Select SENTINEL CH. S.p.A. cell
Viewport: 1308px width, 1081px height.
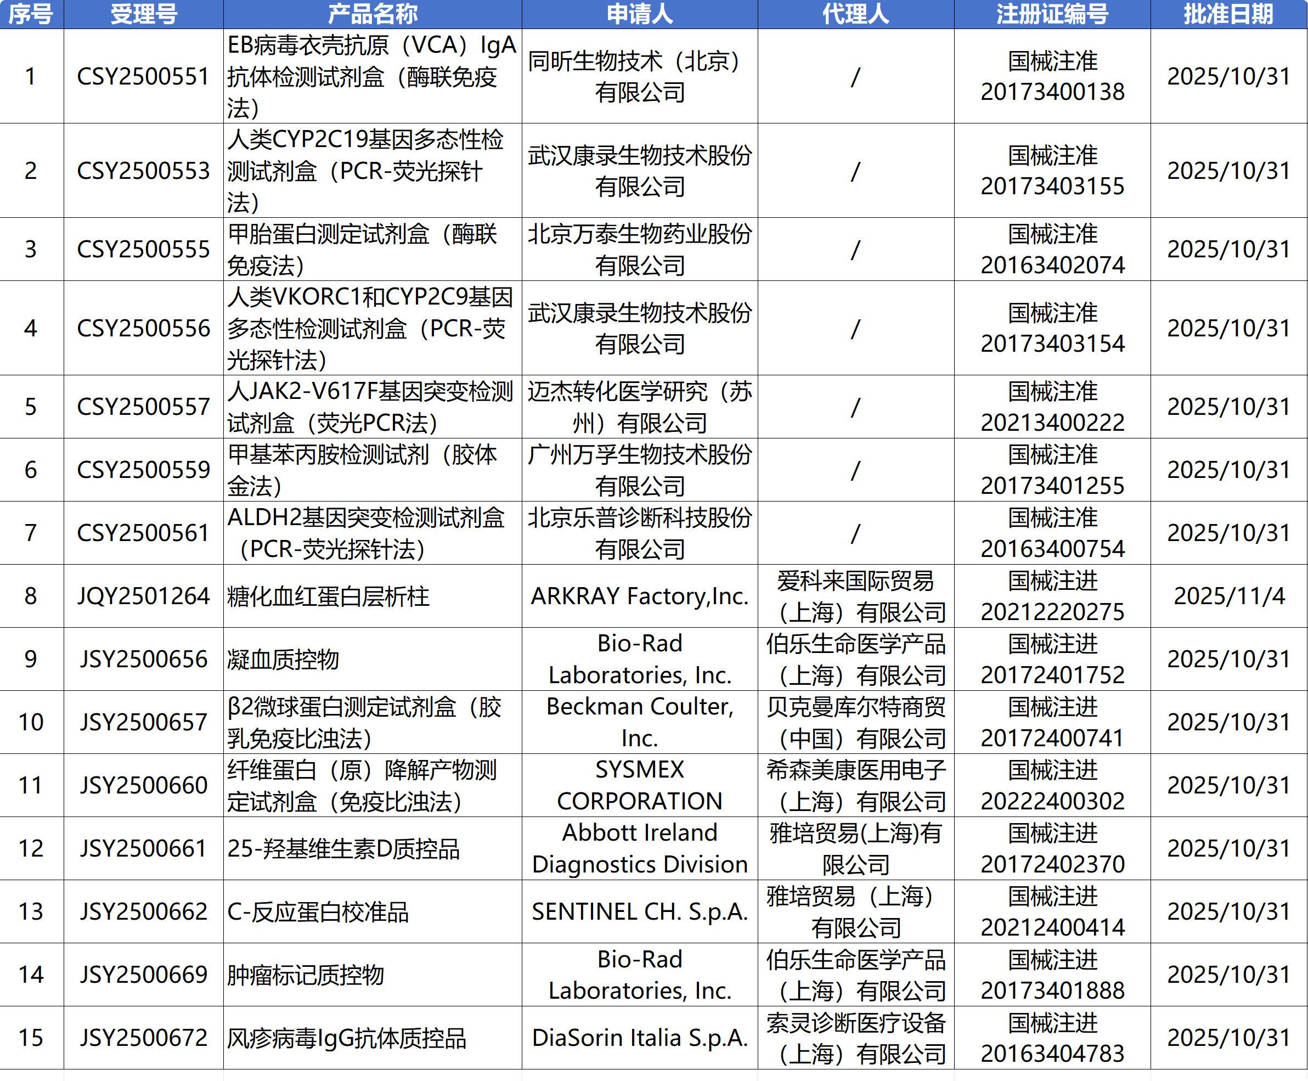point(639,911)
